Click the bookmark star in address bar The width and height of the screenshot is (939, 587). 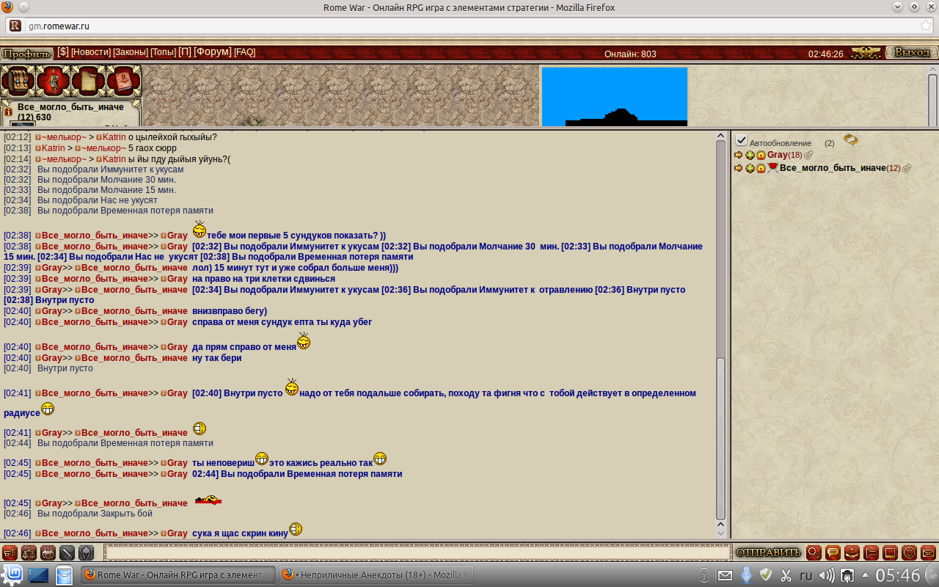pyautogui.click(x=926, y=26)
